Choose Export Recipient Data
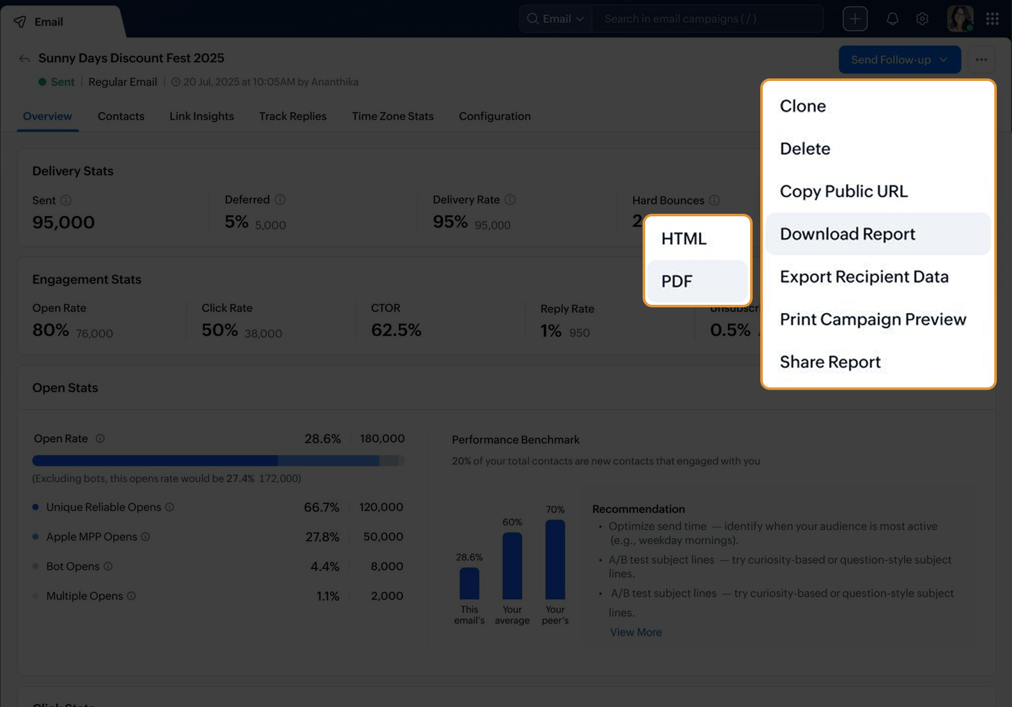The height and width of the screenshot is (707, 1012). coord(878,276)
